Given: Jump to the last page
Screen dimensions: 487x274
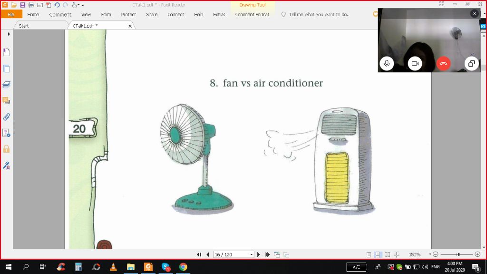Looking at the screenshot, I should (x=267, y=254).
